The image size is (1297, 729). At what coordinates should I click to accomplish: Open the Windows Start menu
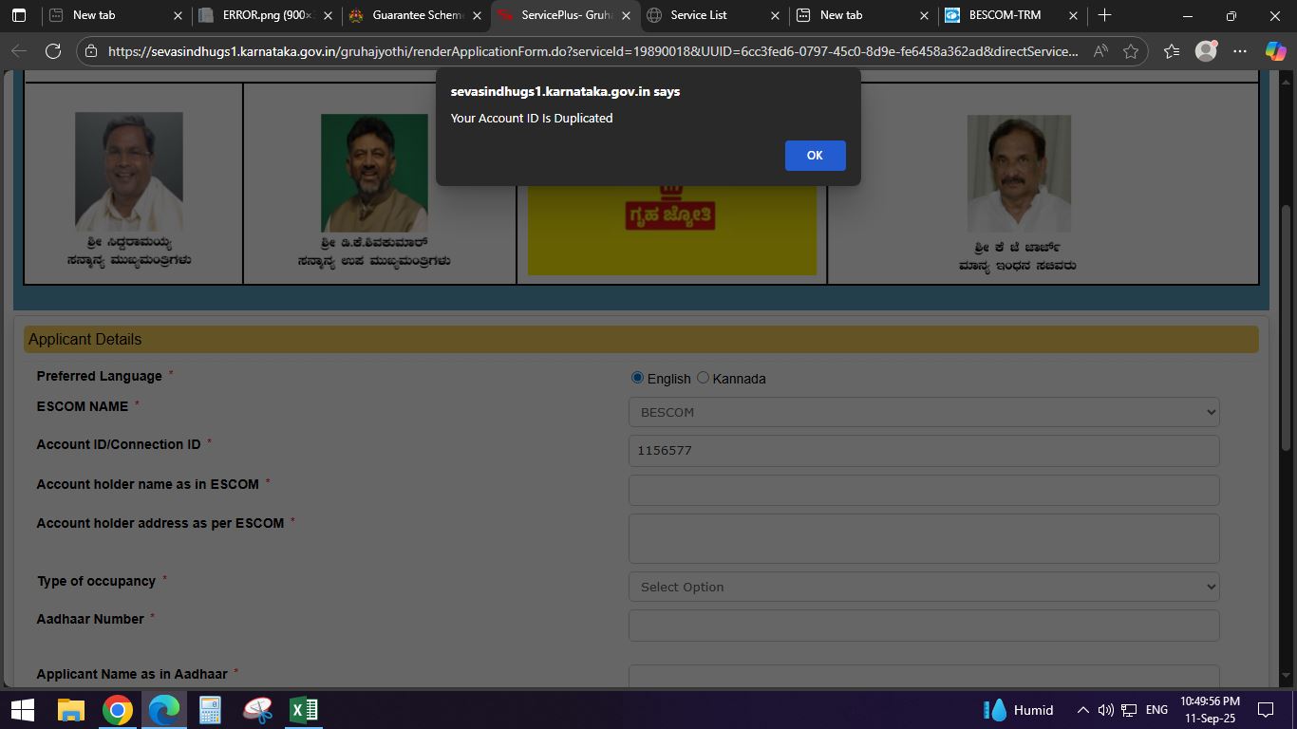(x=23, y=710)
